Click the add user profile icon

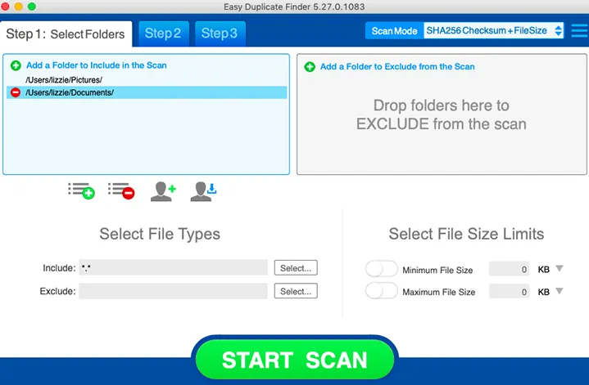click(x=163, y=191)
